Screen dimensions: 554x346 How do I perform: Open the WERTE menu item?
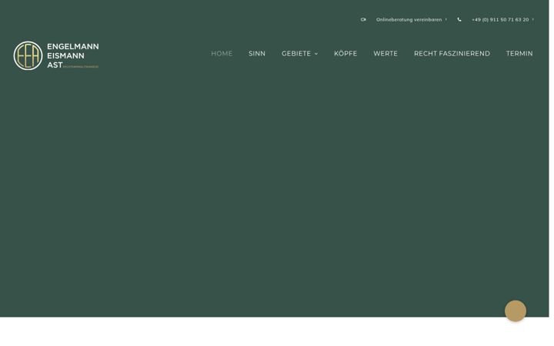[385, 54]
